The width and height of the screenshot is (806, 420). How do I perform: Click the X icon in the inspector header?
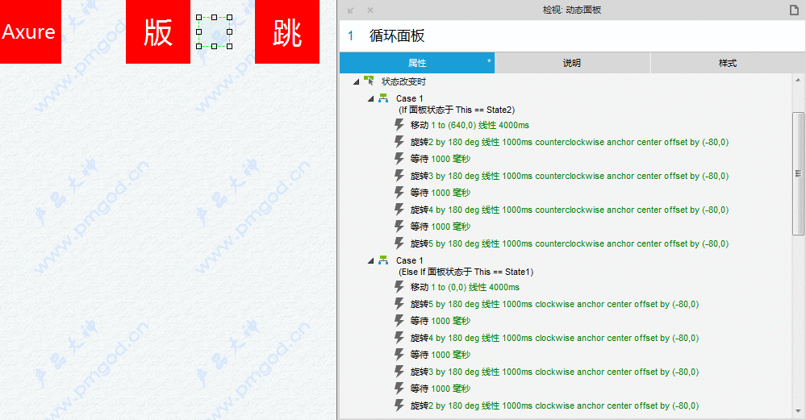(370, 10)
